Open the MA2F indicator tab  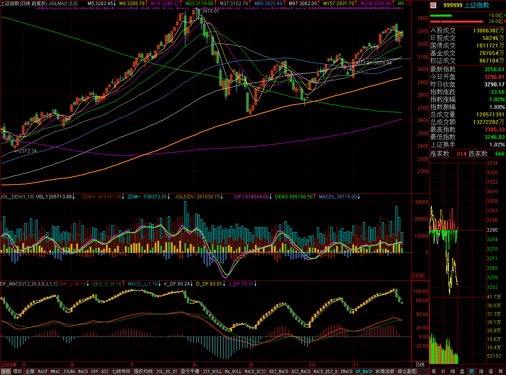[x=42, y=371]
